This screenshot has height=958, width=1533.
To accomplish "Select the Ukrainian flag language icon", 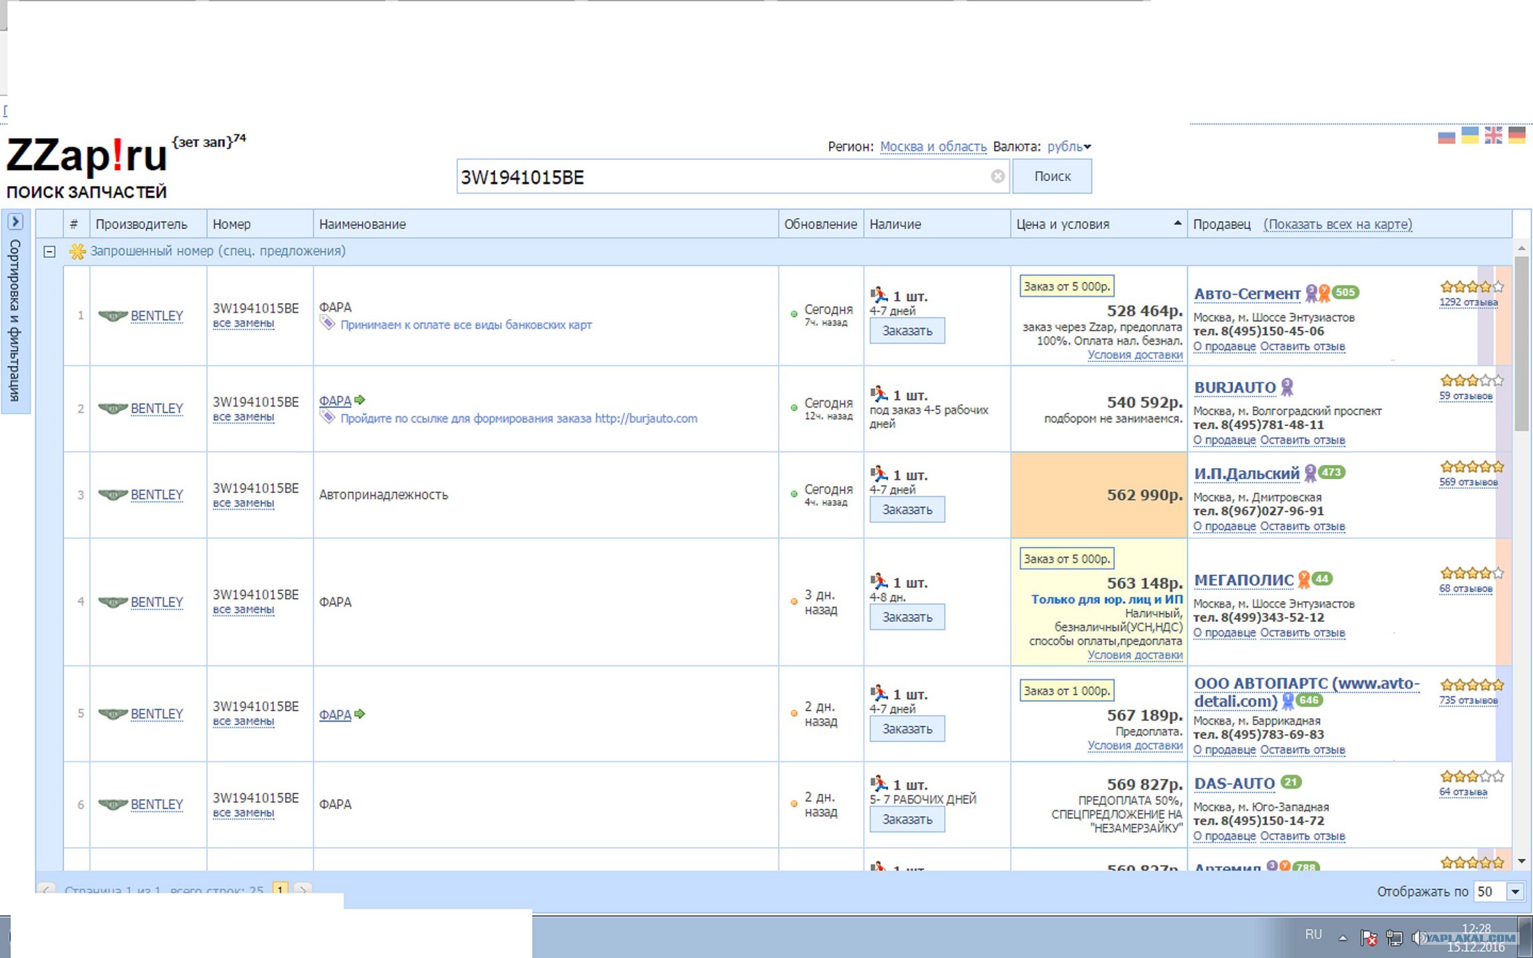I will 1470,136.
